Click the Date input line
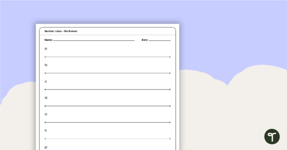This screenshot has width=287, height=150. [159, 40]
